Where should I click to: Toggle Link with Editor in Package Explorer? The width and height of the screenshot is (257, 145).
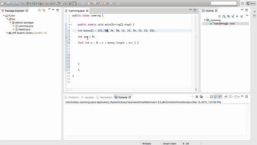coord(44,10)
